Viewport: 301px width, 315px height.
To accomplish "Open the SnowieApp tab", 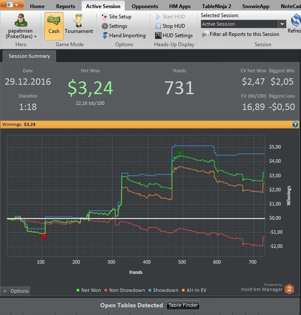I will 256,6.
